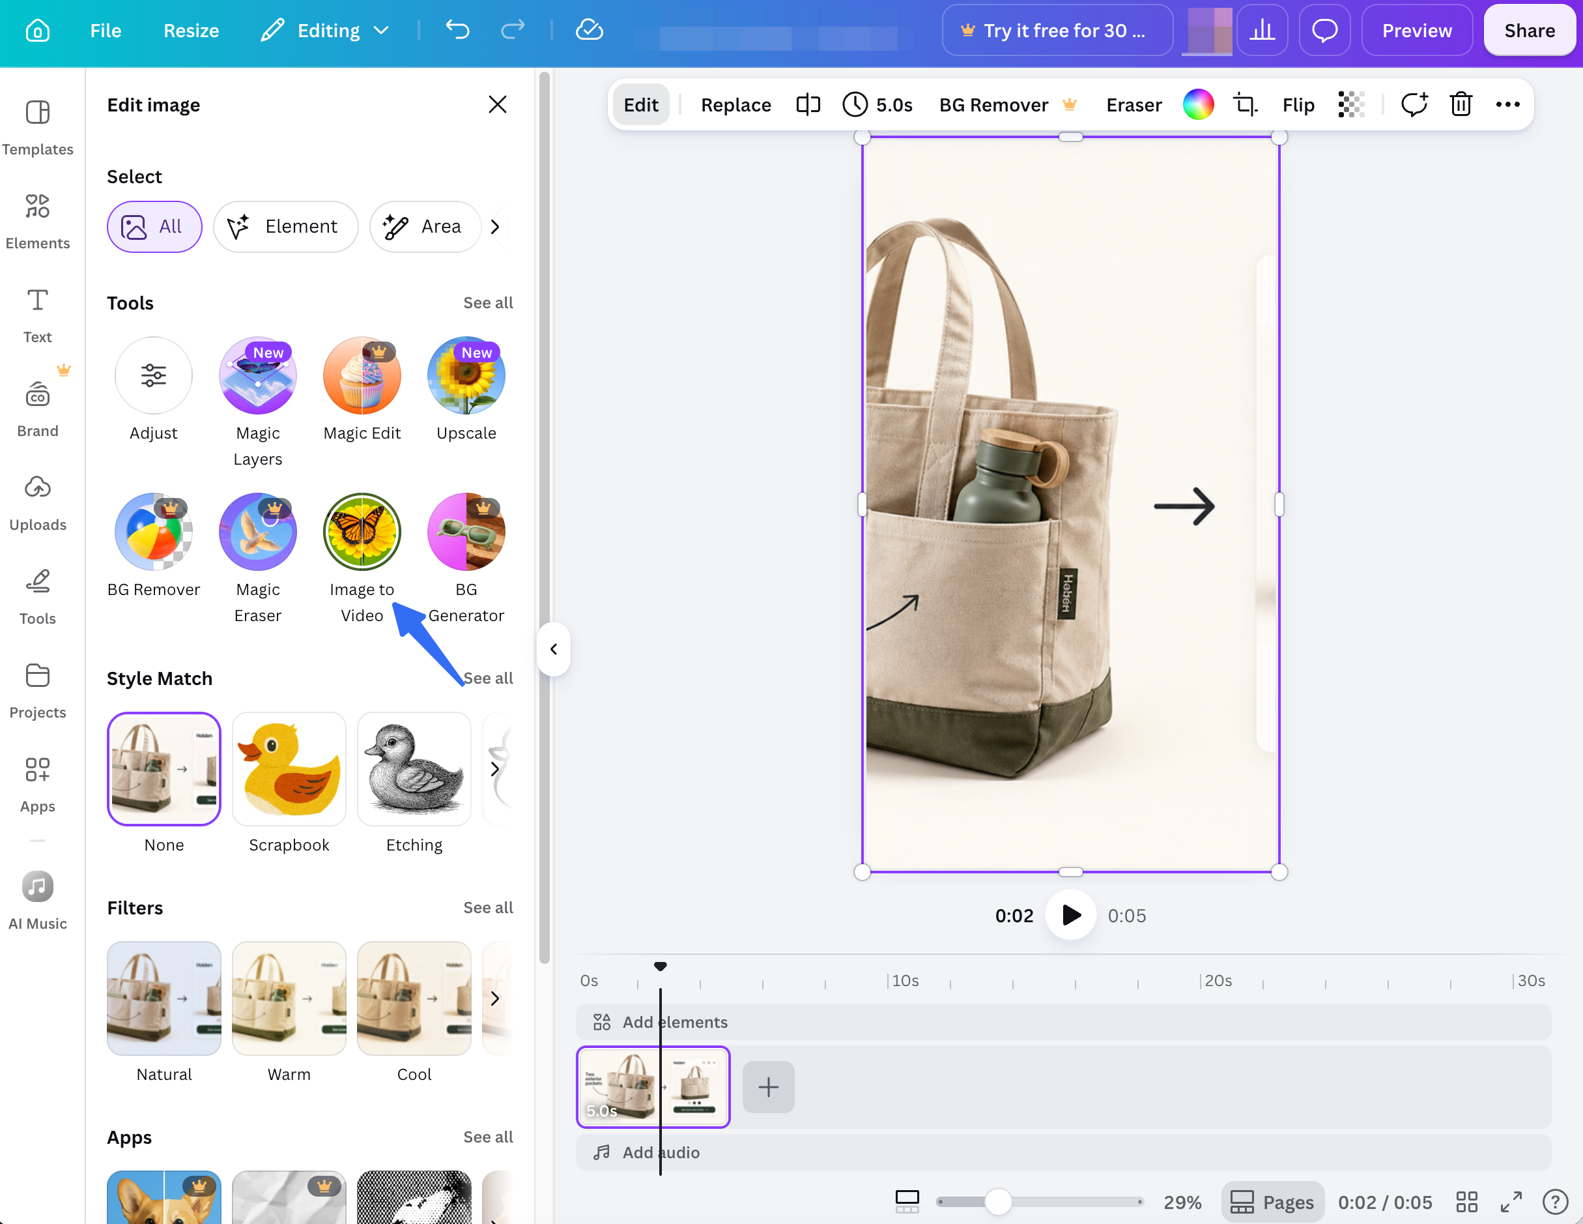The height and width of the screenshot is (1224, 1583).
Task: Delete the selected image with trash icon
Action: 1461,105
